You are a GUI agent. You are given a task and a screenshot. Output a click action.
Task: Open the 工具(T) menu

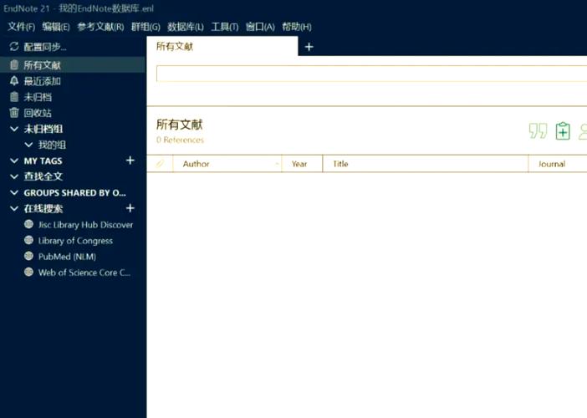click(225, 27)
